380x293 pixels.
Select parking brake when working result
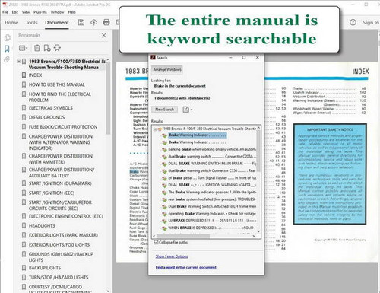212,149
